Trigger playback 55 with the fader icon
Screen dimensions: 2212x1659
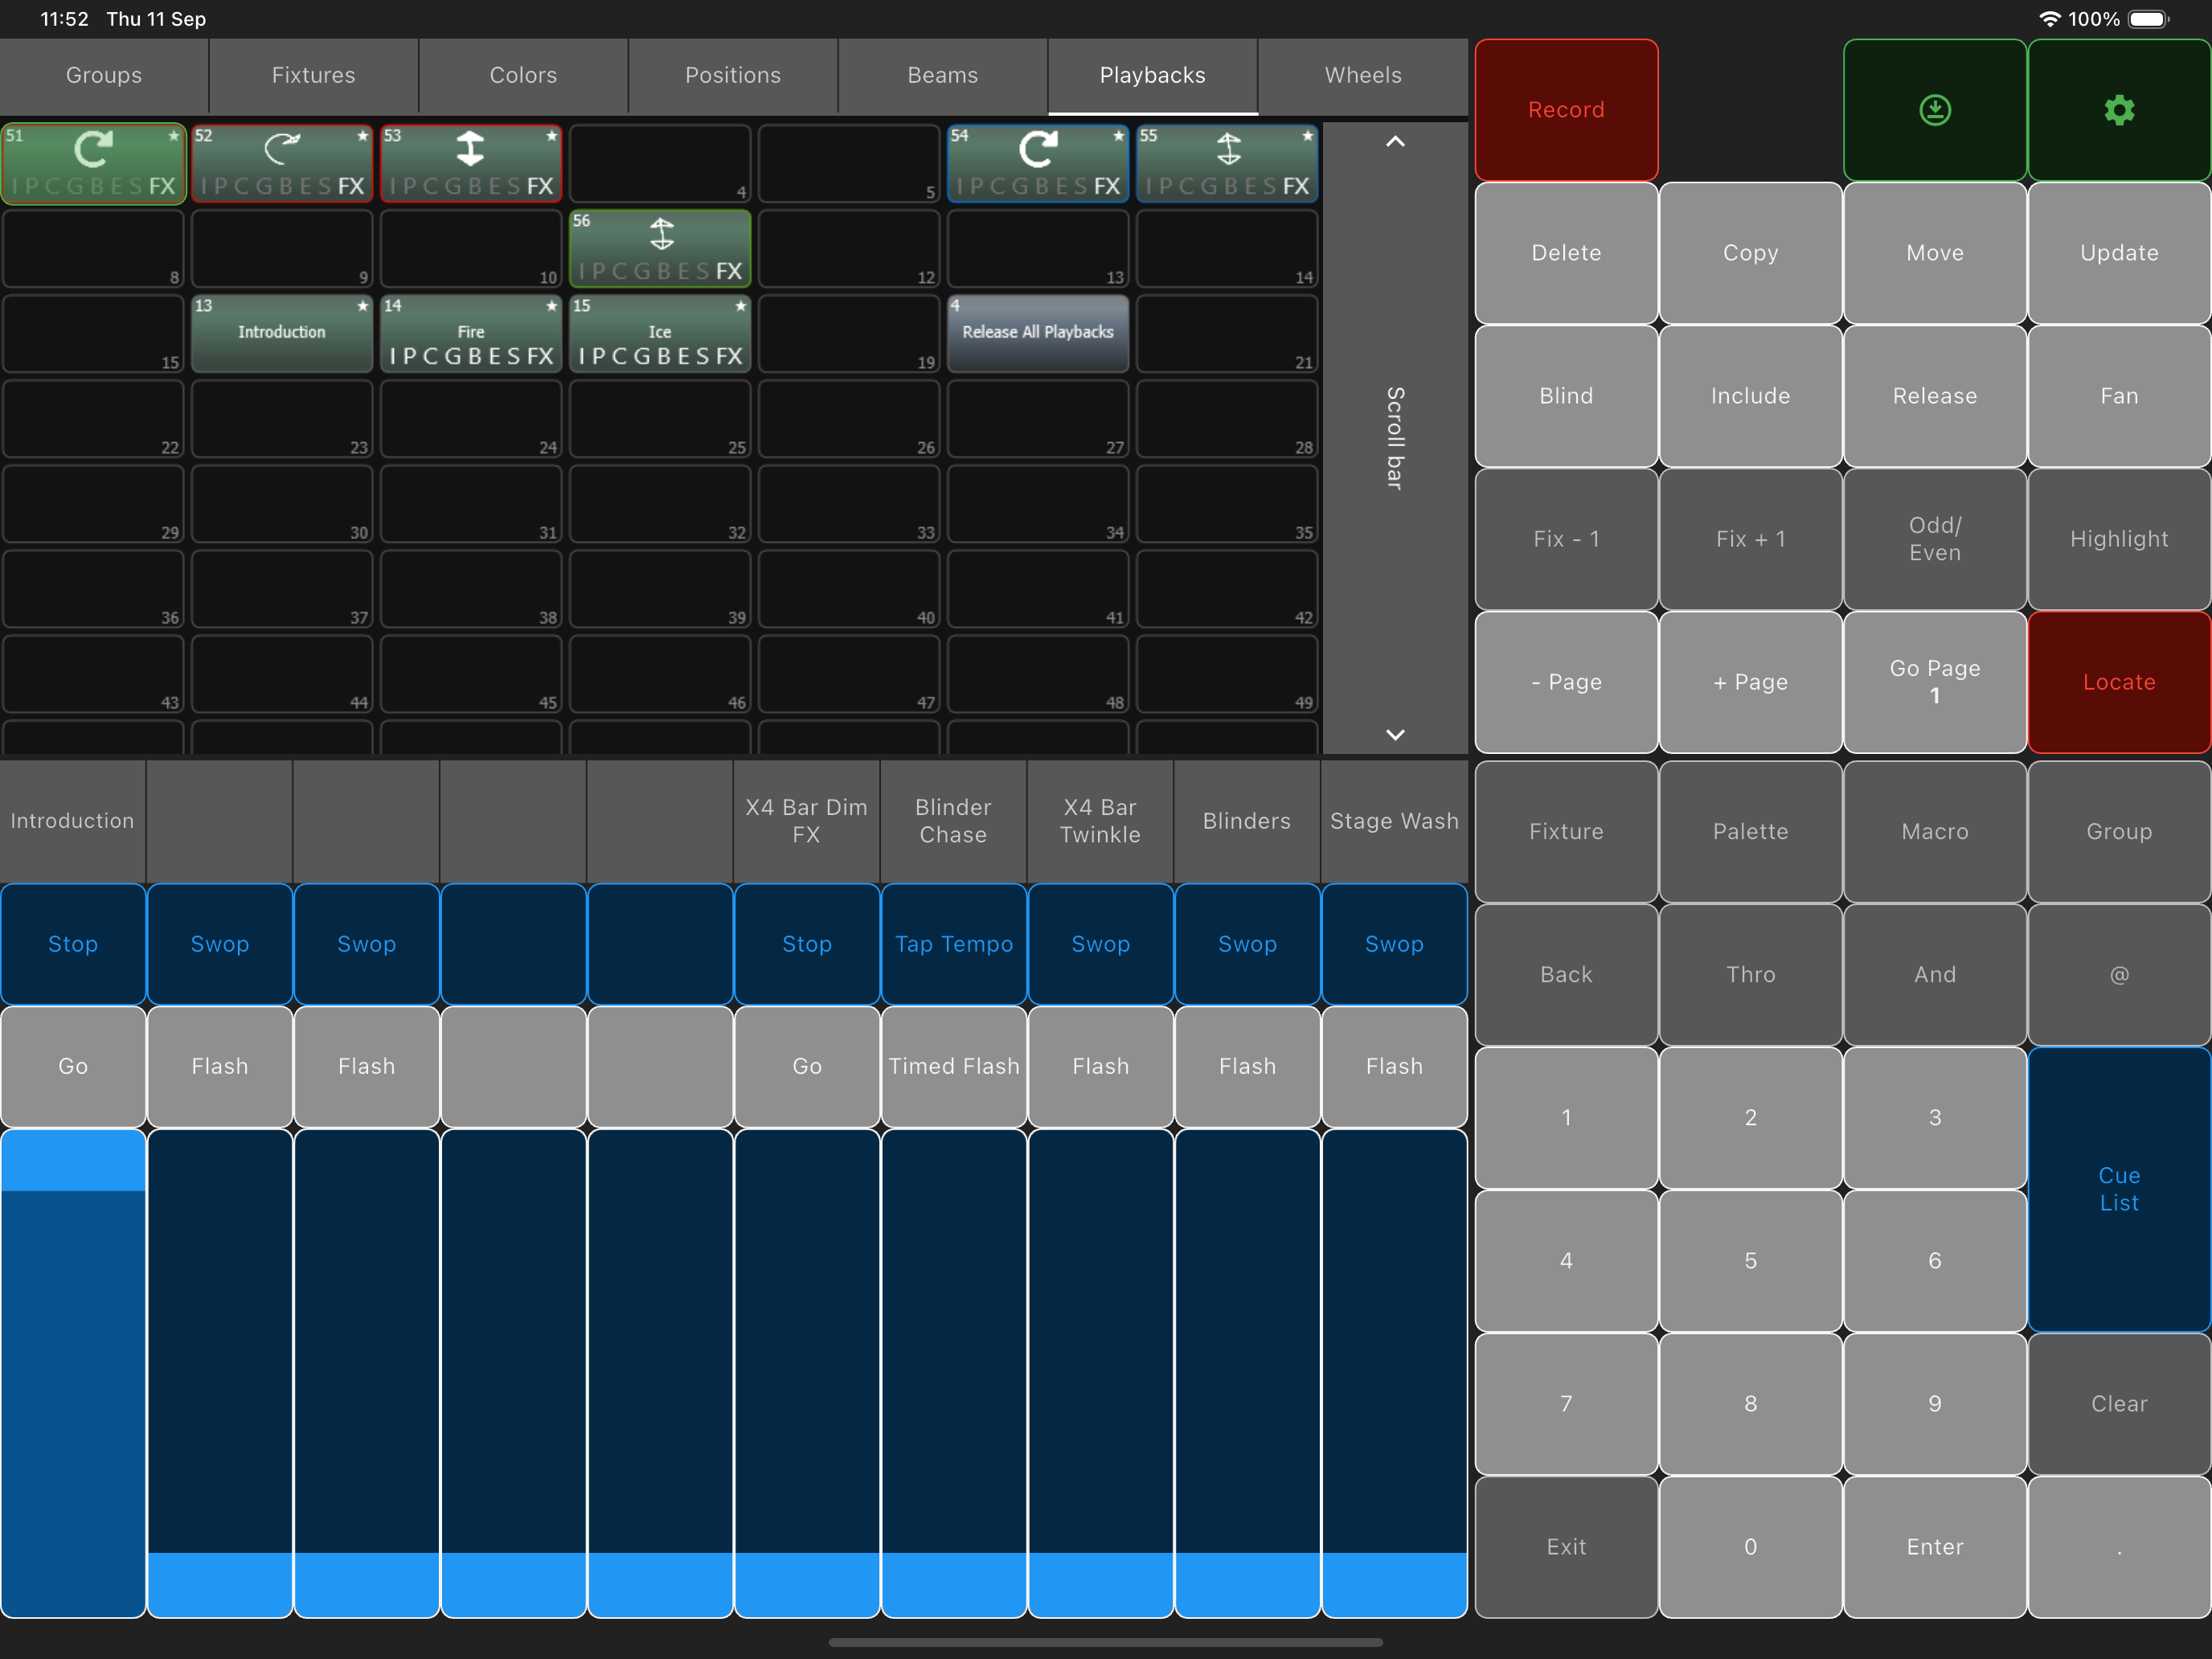pyautogui.click(x=1227, y=164)
